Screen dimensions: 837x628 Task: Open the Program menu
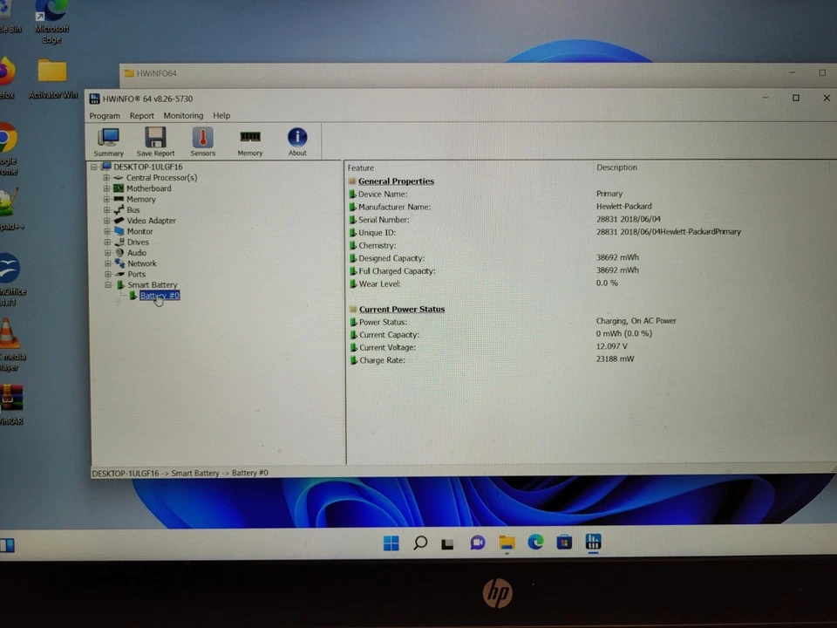click(x=105, y=115)
